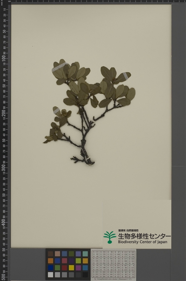Click the taped leaf on lower-left branch

57,111
